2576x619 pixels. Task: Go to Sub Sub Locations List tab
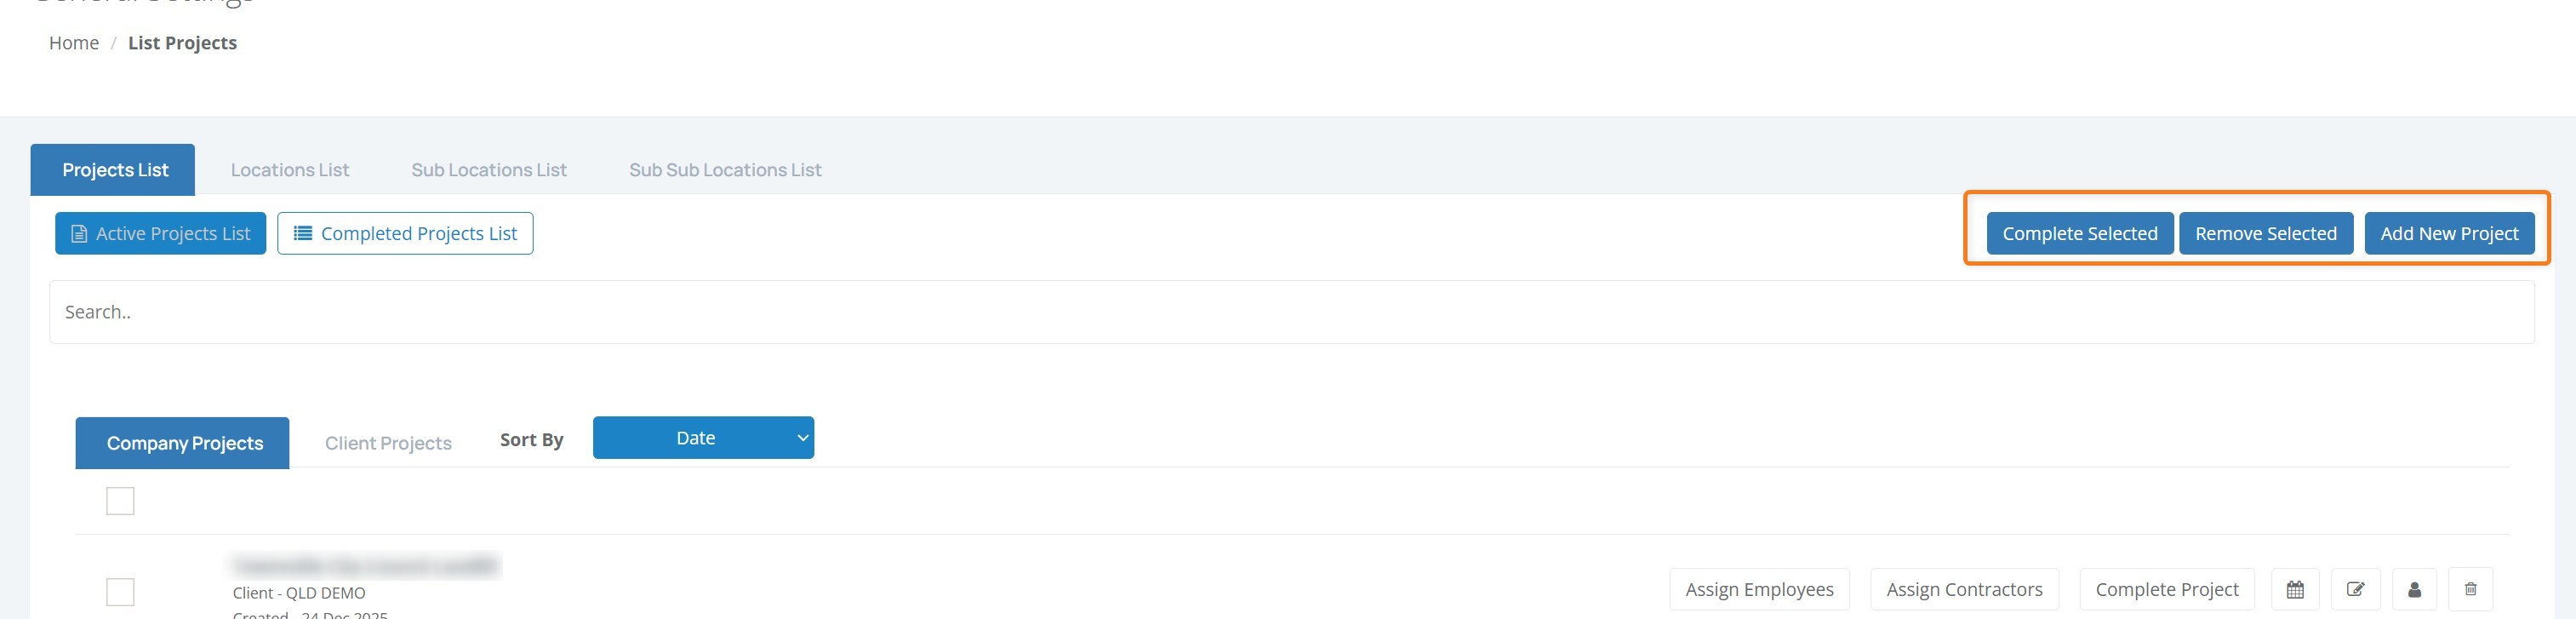pyautogui.click(x=725, y=170)
